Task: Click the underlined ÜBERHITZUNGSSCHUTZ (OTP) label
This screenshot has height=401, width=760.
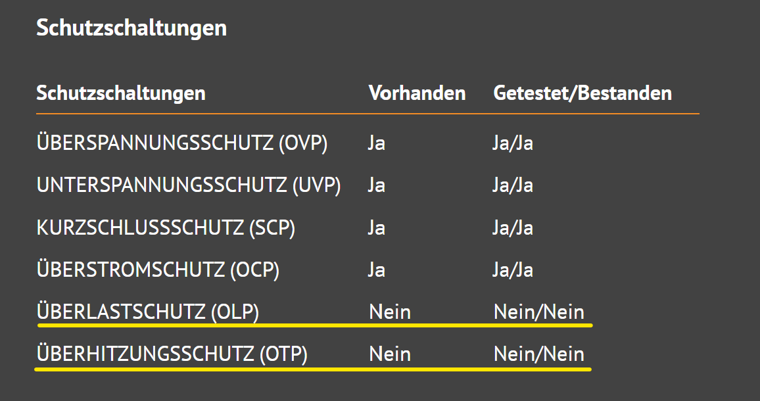Action: pos(172,354)
